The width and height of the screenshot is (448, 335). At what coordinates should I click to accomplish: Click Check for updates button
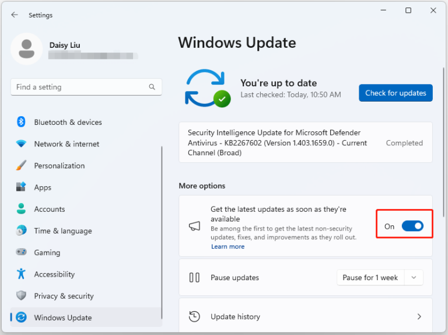coord(395,93)
